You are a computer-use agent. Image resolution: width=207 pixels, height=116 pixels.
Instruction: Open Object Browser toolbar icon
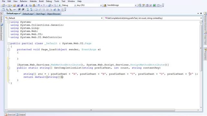[147, 5]
